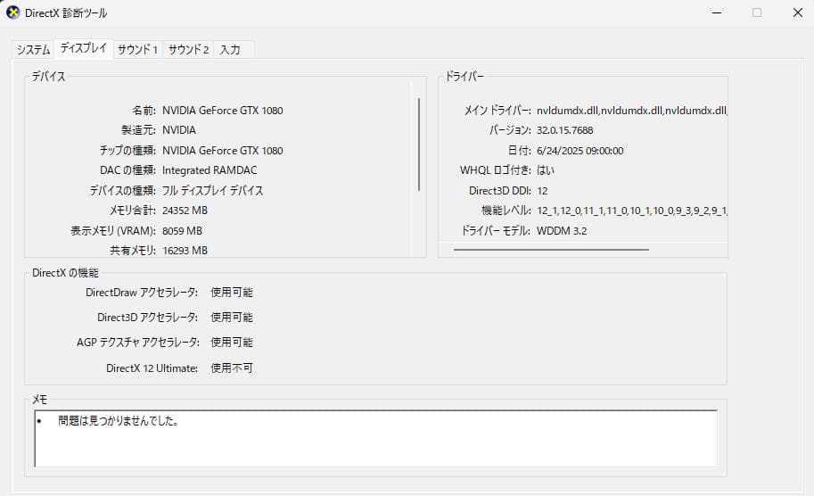Close the DirectX 診断ツール window

(798, 12)
